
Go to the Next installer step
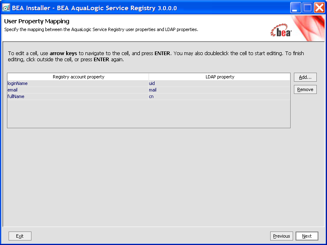click(x=307, y=236)
